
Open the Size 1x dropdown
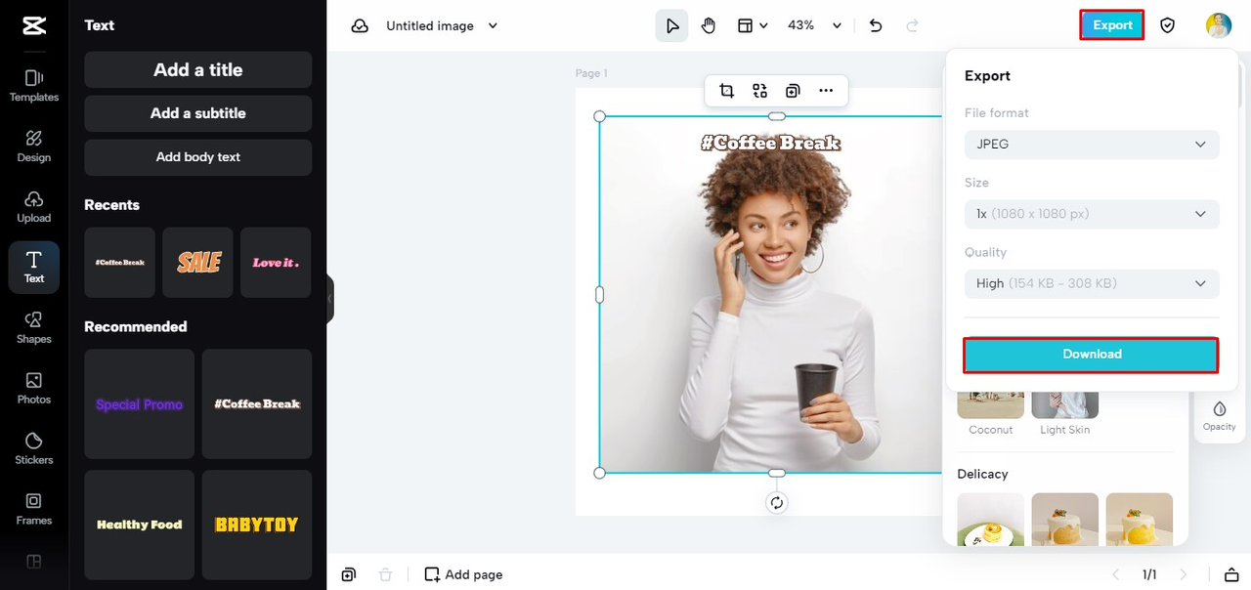(x=1092, y=214)
